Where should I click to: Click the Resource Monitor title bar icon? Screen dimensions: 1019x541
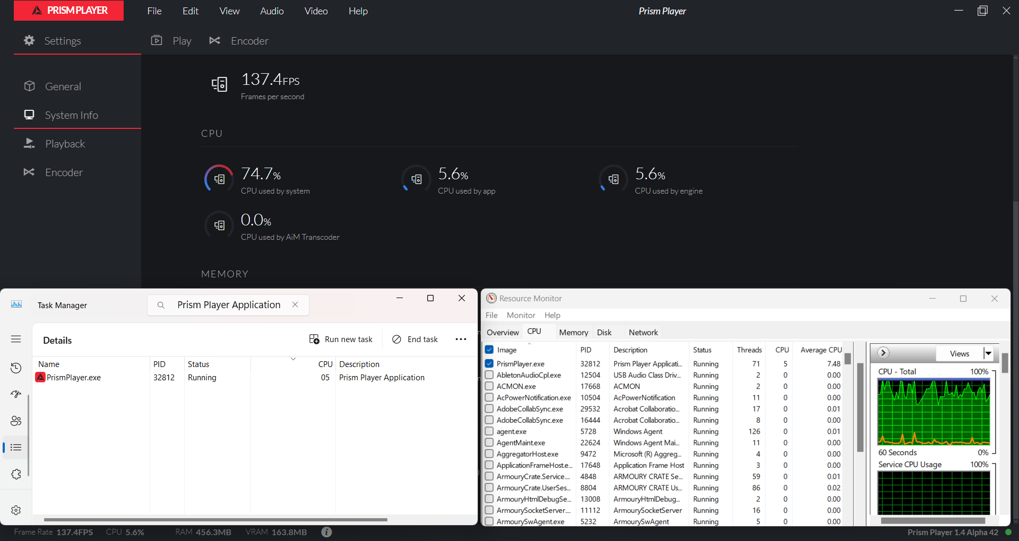point(491,298)
